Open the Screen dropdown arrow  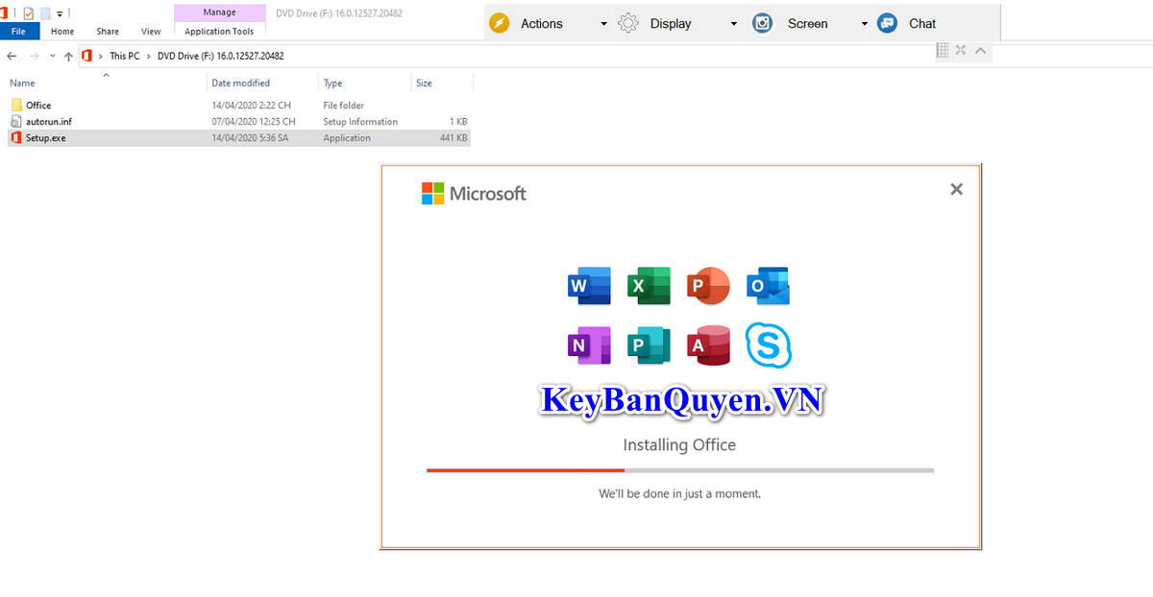(x=864, y=23)
